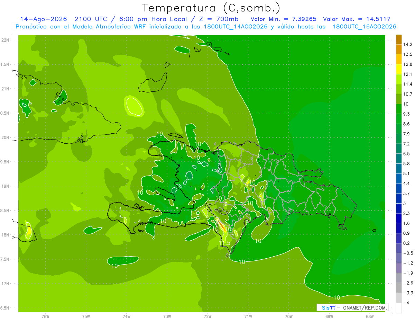The image size is (415, 321).
Task: Click the "21N" latitude axis label
Action: 5,89
